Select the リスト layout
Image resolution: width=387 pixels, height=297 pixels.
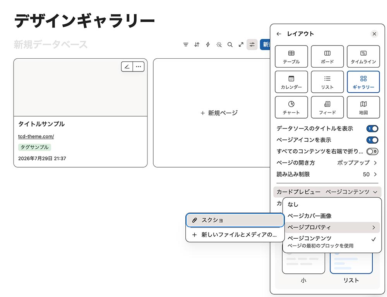[x=327, y=82]
